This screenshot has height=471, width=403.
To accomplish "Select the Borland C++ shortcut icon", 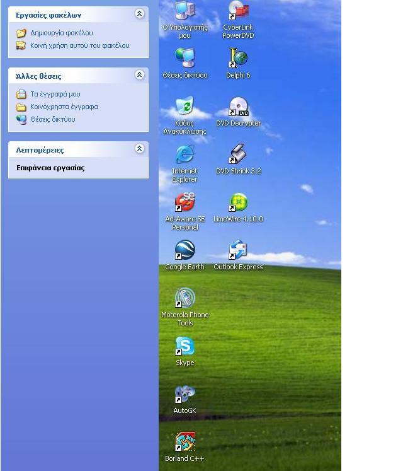I will [185, 441].
